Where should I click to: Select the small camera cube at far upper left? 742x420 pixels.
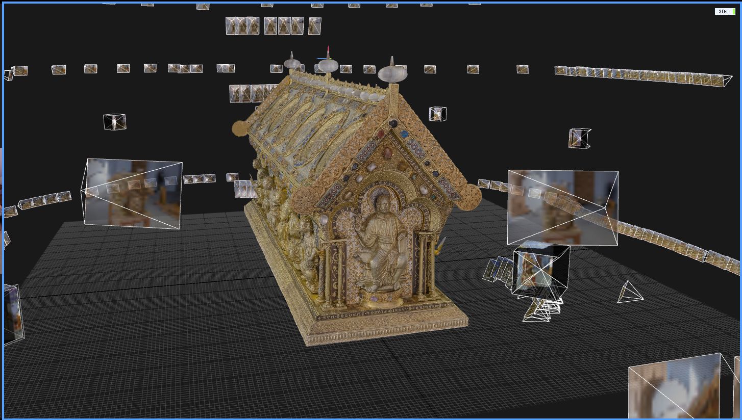pos(114,122)
